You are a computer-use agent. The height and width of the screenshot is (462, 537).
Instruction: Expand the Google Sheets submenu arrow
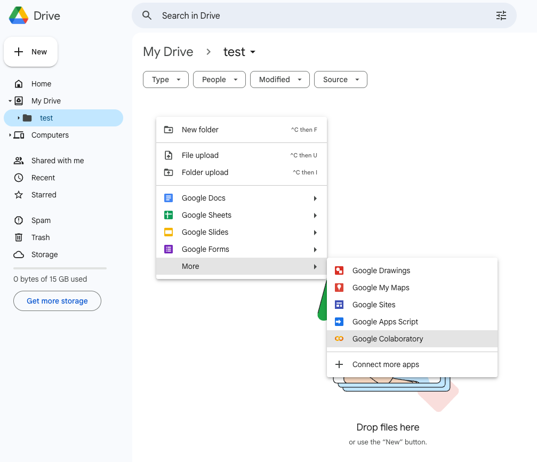(315, 216)
